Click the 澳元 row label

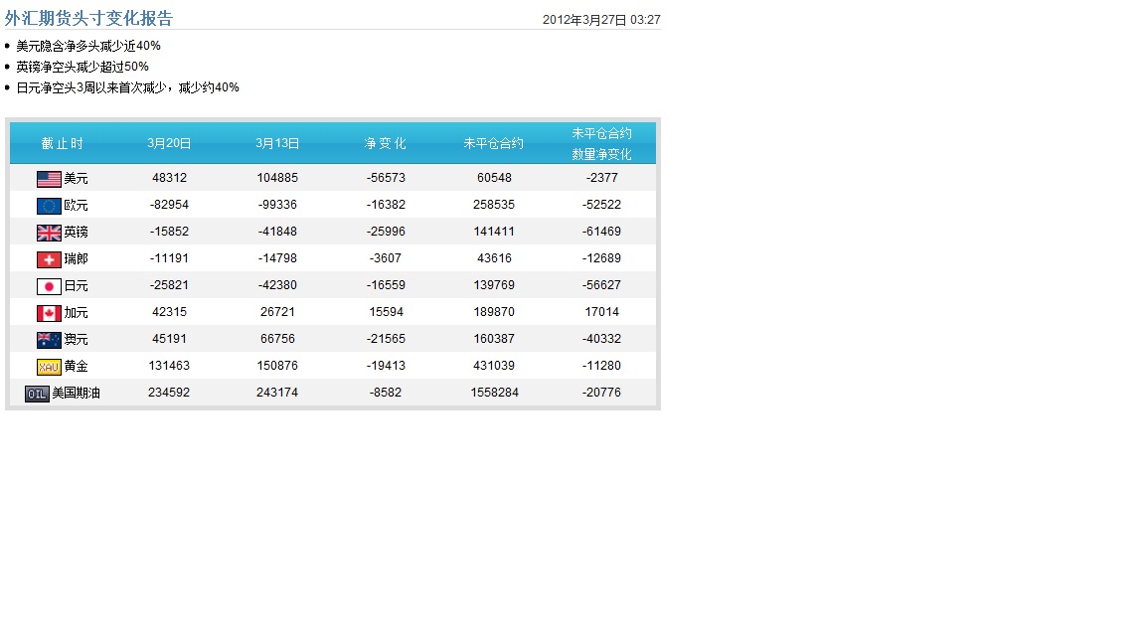pos(76,340)
